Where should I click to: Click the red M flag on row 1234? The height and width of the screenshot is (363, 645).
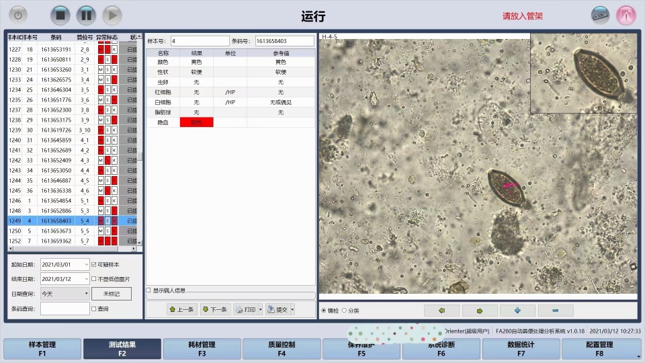101,89
